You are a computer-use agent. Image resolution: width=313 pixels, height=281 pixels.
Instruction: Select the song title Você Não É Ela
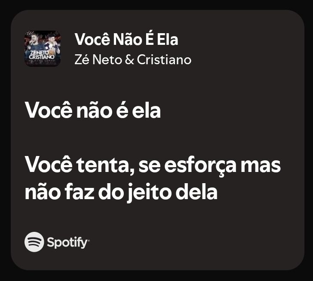(126, 39)
